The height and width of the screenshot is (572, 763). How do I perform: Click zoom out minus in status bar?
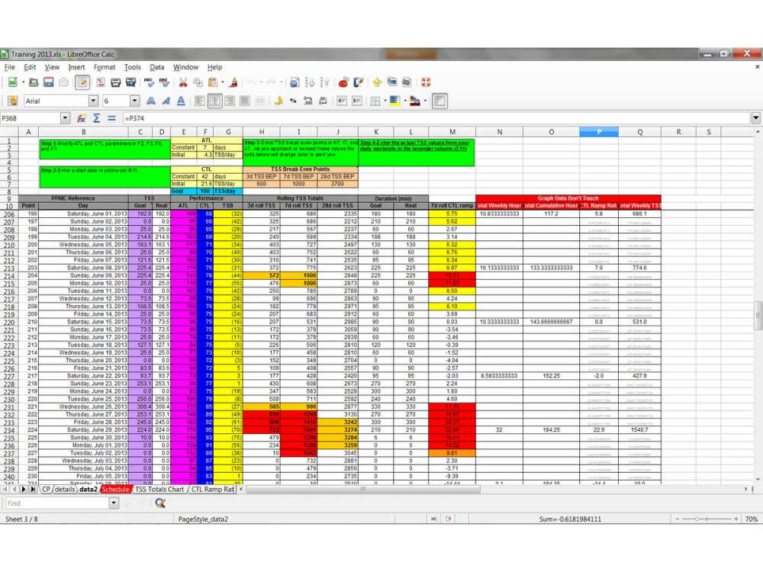pyautogui.click(x=678, y=519)
